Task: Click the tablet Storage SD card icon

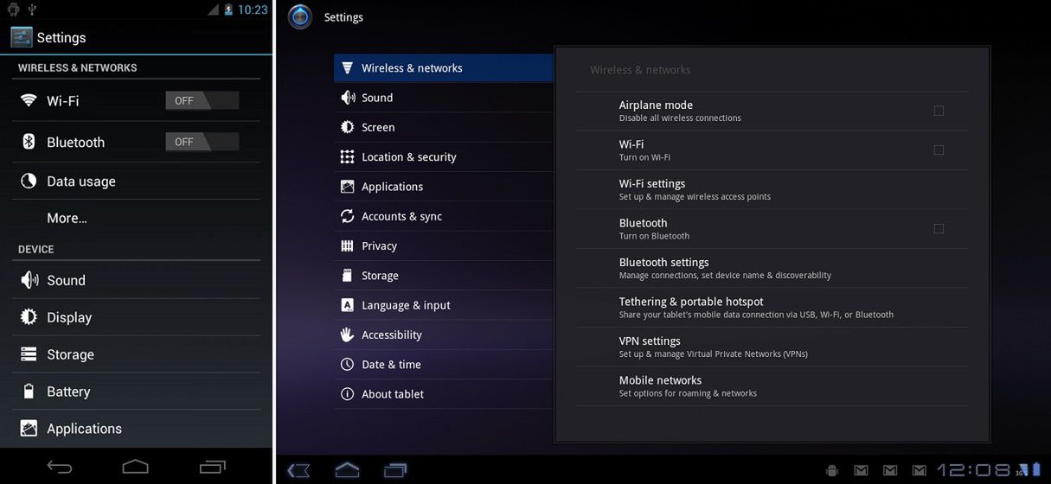Action: 347,276
